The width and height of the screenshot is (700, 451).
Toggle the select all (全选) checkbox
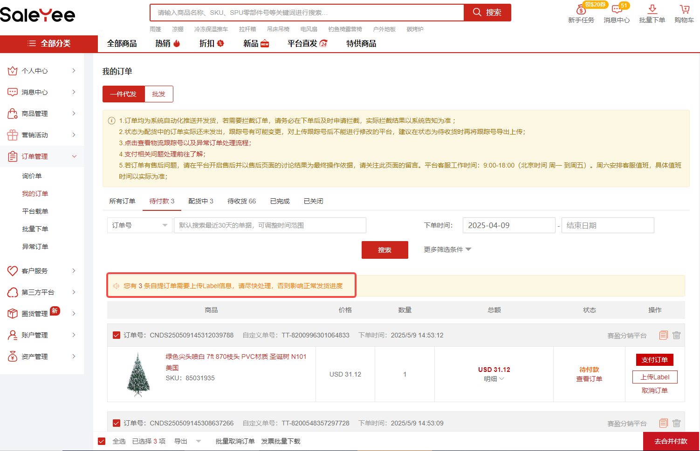click(102, 441)
